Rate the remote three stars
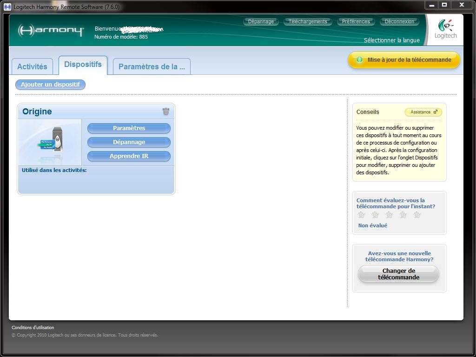The height and width of the screenshot is (357, 476). click(389, 215)
